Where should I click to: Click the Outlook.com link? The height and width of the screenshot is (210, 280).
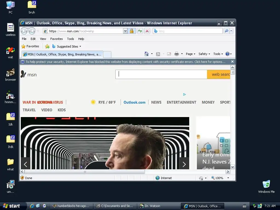(x=135, y=102)
